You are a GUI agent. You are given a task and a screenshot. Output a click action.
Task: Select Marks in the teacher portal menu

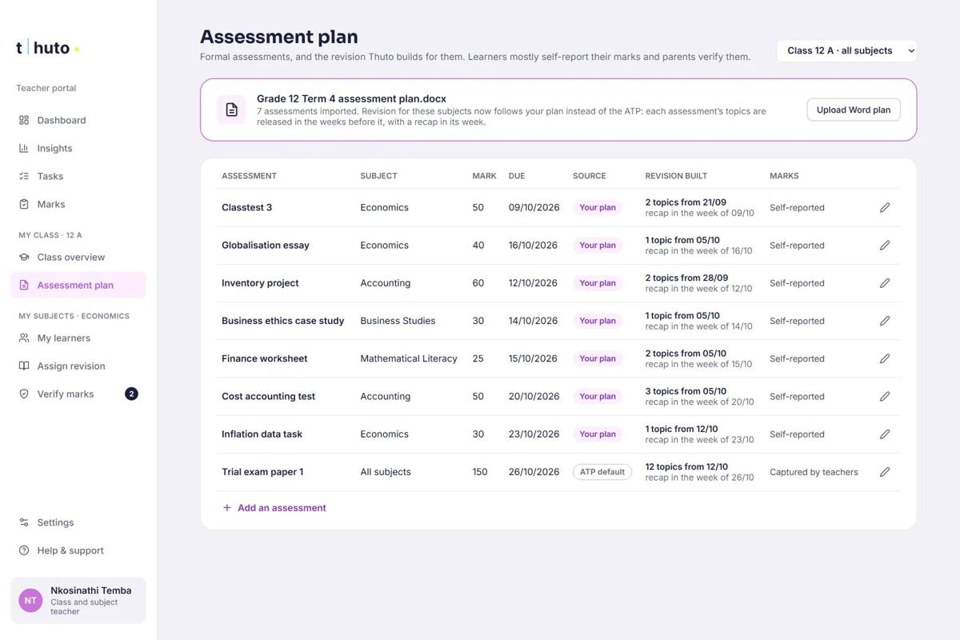tap(78, 204)
